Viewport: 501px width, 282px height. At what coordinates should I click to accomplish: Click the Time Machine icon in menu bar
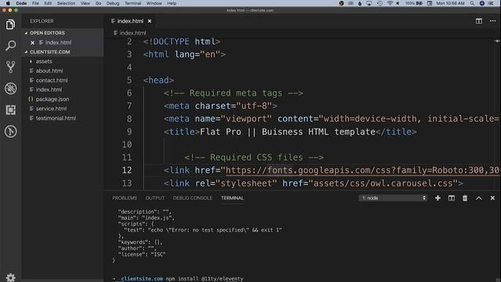380,3
